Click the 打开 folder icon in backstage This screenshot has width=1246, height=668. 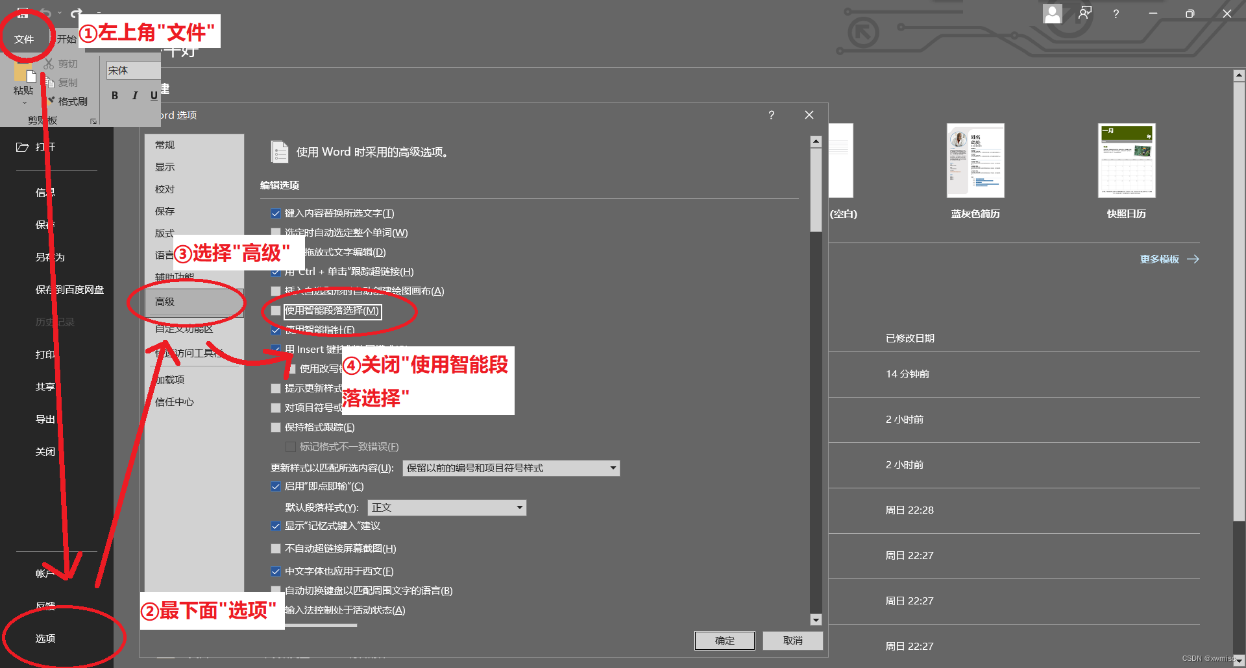(22, 147)
